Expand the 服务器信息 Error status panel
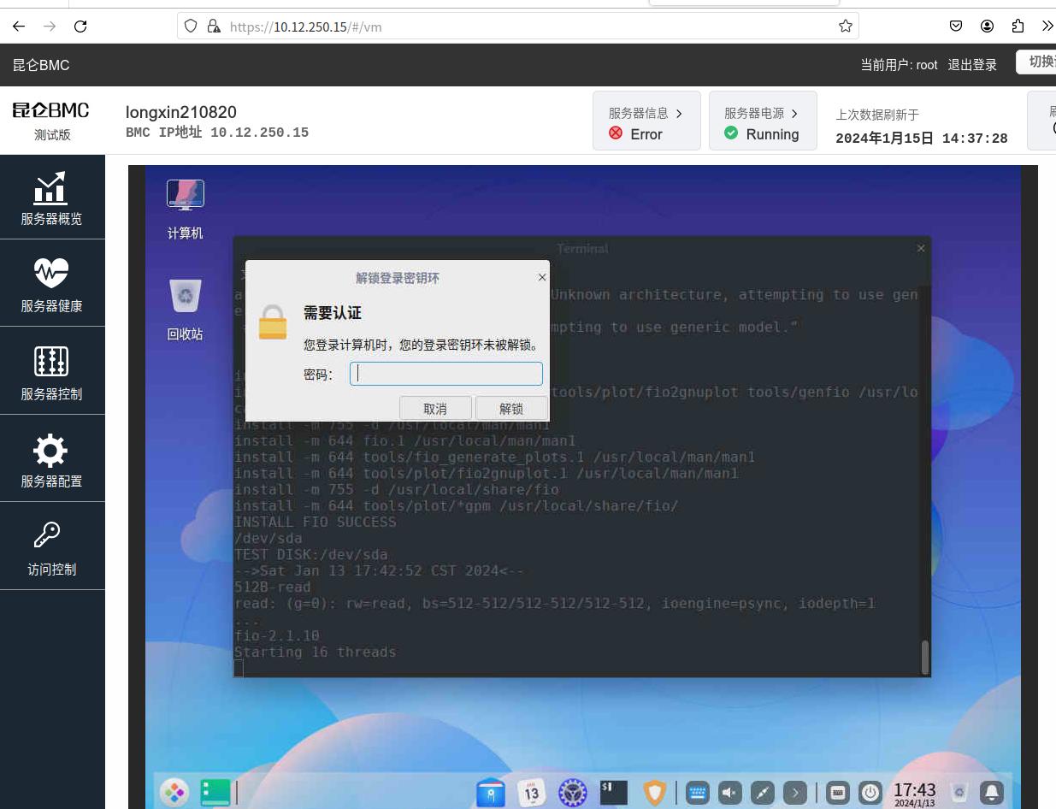 pyautogui.click(x=646, y=121)
